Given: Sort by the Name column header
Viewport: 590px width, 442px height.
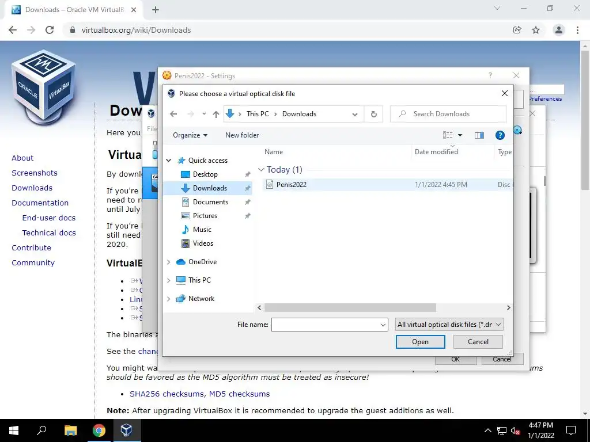Looking at the screenshot, I should coord(274,152).
